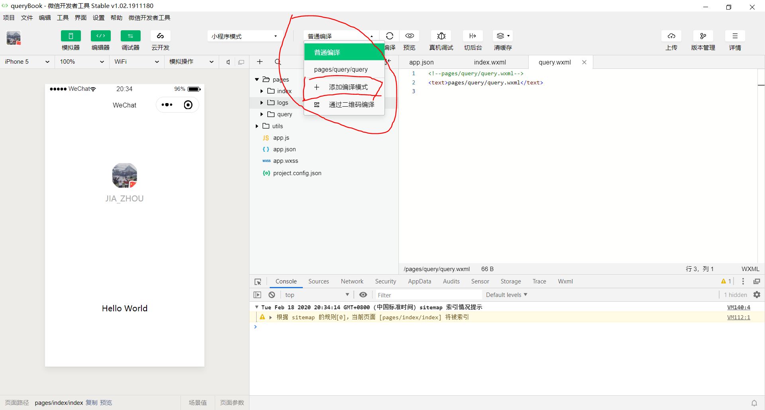Clear the console with the ban icon
Image resolution: width=765 pixels, height=410 pixels.
[x=272, y=295]
